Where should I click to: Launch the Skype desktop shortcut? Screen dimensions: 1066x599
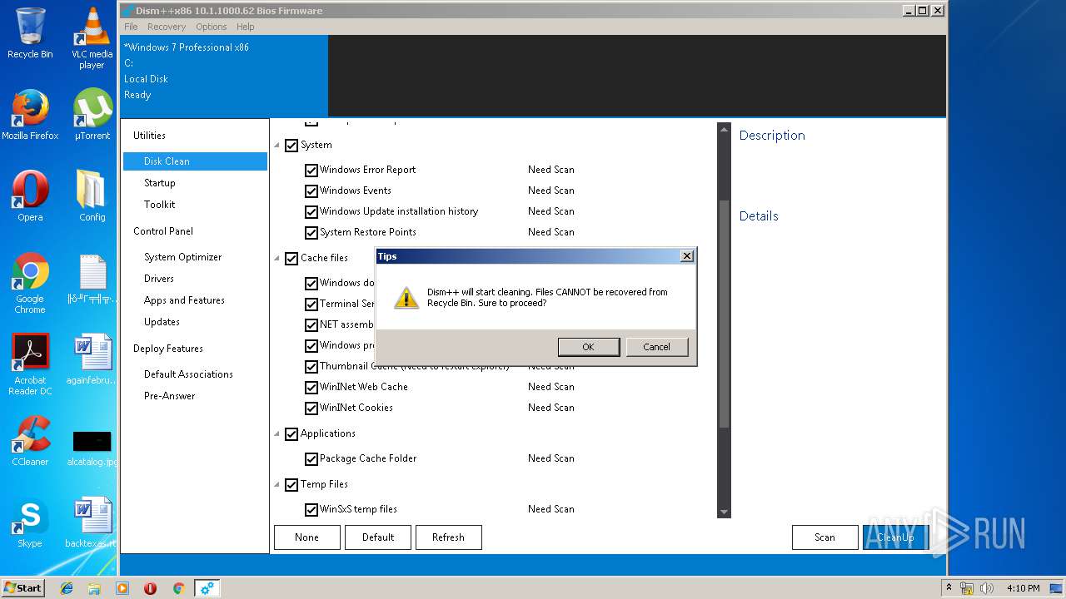tap(30, 522)
